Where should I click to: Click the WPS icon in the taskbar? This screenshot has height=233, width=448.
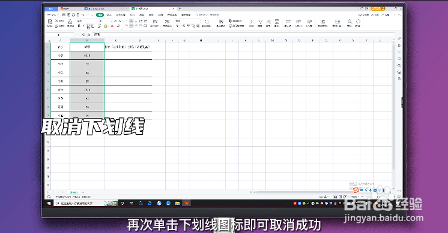[187, 204]
